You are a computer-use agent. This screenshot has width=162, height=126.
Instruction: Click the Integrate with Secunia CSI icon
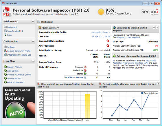(5, 54)
